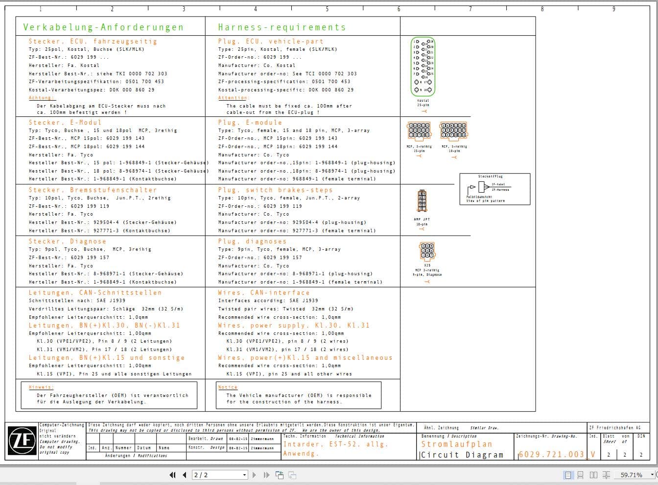The height and width of the screenshot is (485, 658).
Task: Click 'Änderungen / Modifications' title block cell
Action: tap(136, 456)
